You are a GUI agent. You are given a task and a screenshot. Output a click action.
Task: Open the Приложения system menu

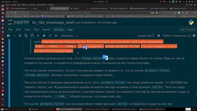pyautogui.click(x=6, y=2)
